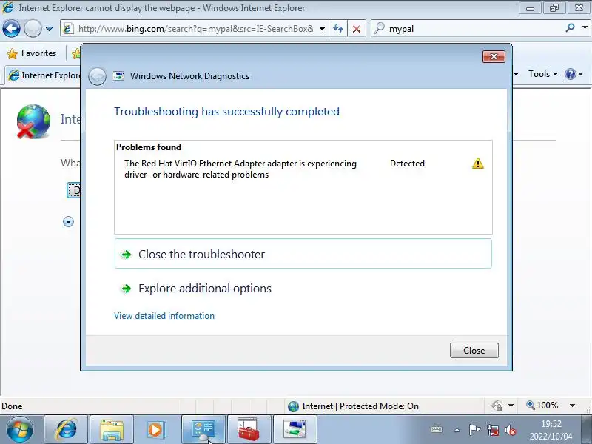Viewport: 592px width, 444px height.
Task: Open the clock showing 19:52
Action: pos(551,430)
